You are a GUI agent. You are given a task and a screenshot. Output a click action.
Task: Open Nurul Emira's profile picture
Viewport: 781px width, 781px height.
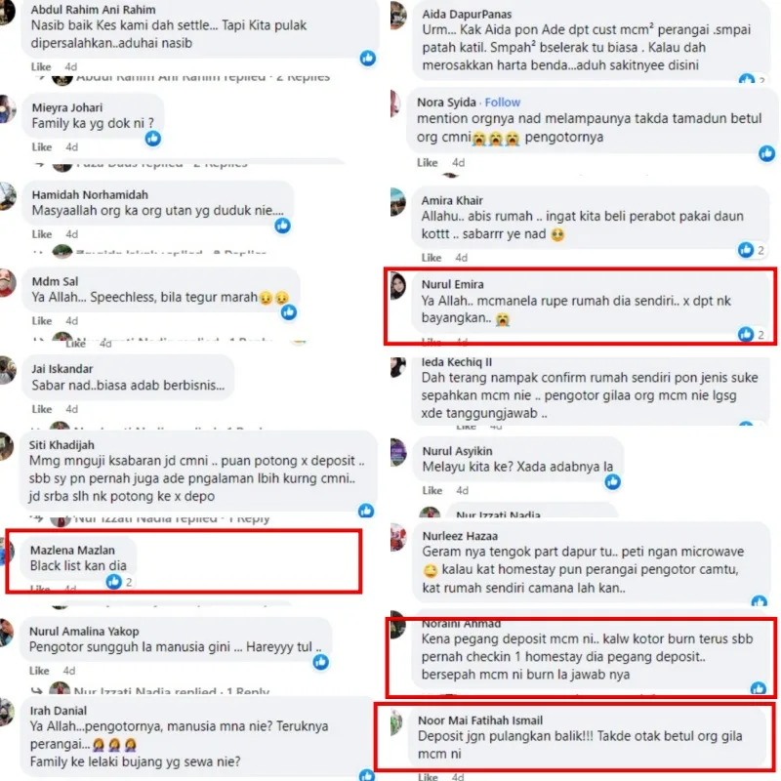tap(398, 285)
